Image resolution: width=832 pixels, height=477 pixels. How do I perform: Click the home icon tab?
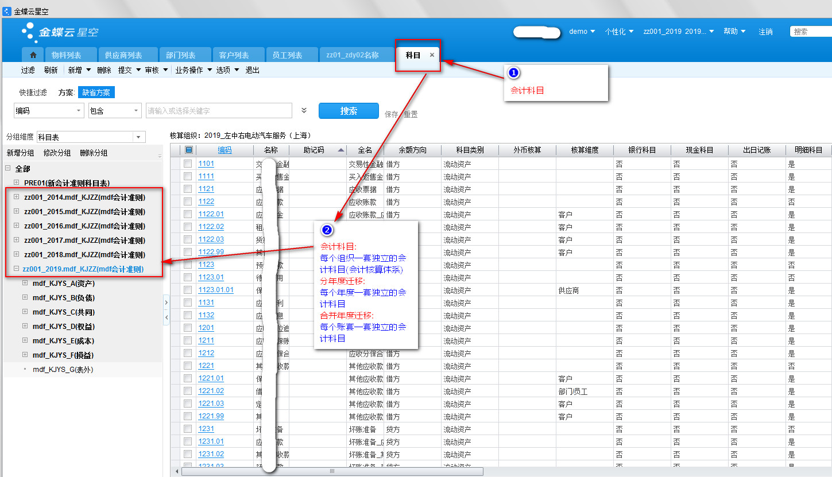[x=33, y=55]
